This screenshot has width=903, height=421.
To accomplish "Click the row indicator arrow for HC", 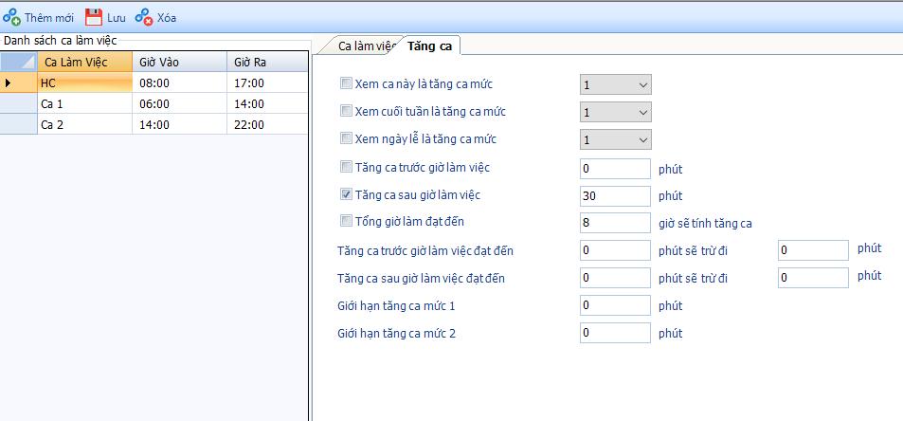I will click(9, 82).
